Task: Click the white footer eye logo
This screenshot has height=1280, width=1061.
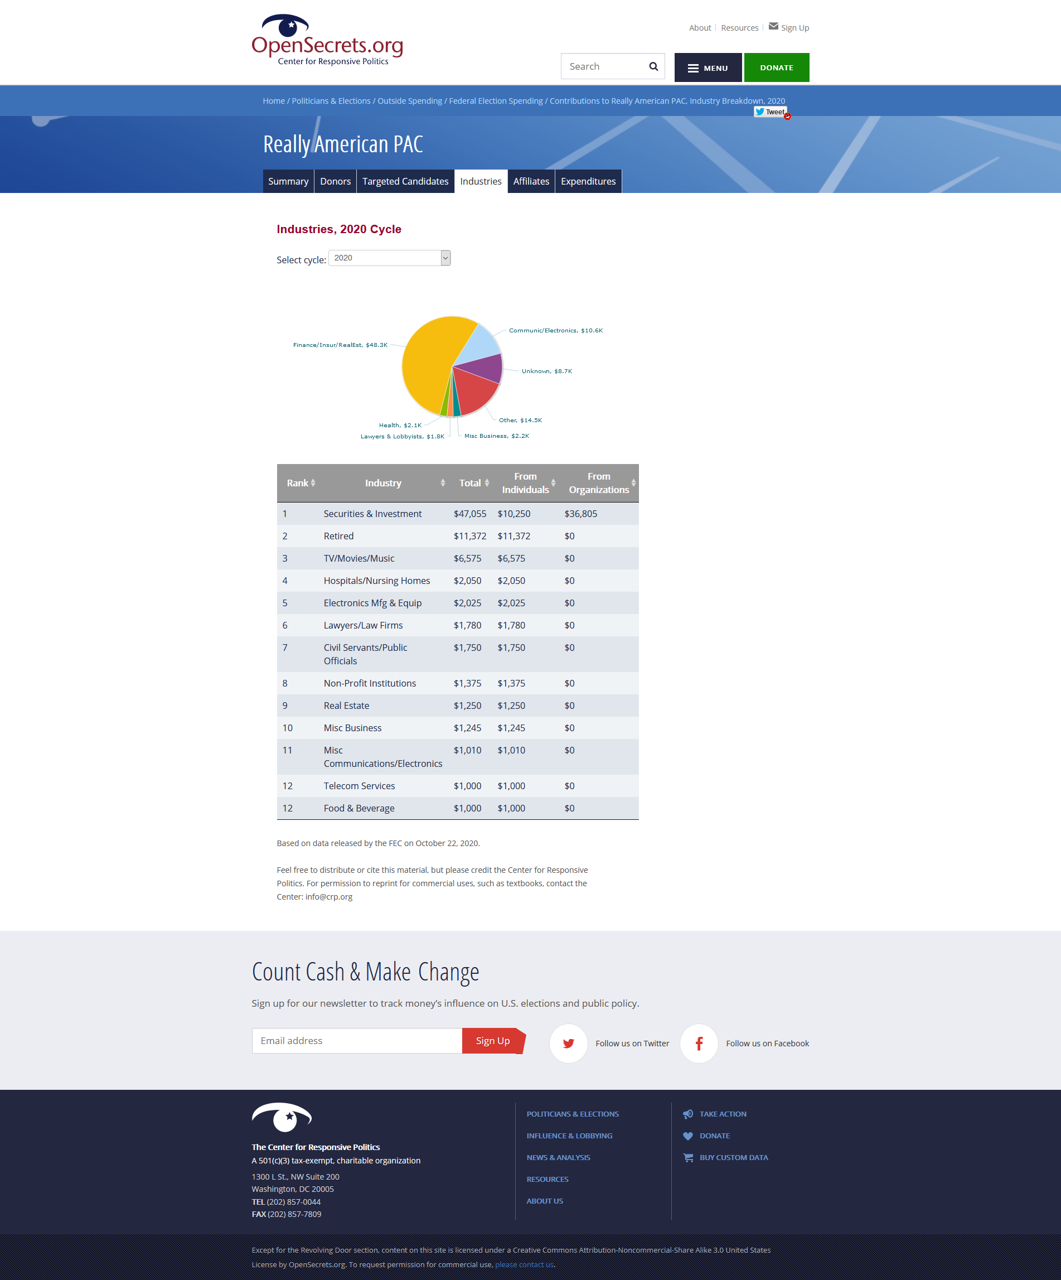Action: click(282, 1117)
